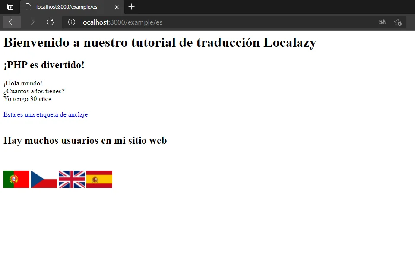Click the forward navigation arrow
415x272 pixels.
coord(31,22)
